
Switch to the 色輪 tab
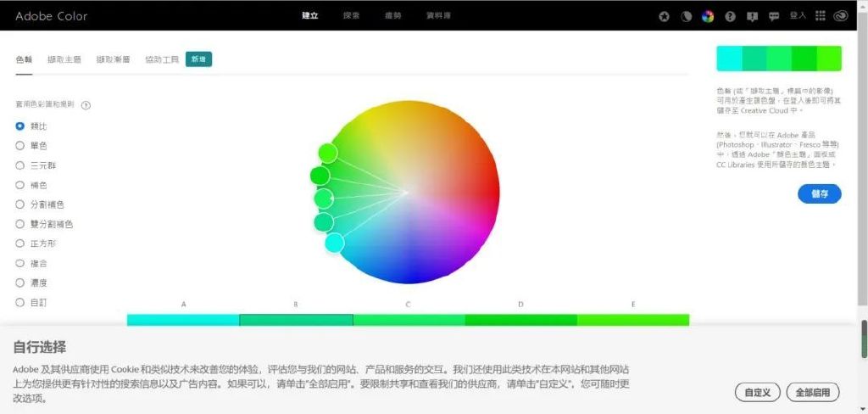(x=24, y=59)
